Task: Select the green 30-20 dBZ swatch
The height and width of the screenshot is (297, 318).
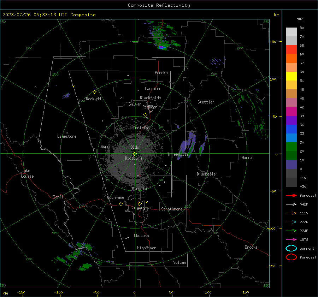Action: tap(291, 147)
